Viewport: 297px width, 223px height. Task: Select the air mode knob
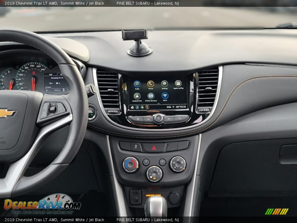(x=178, y=164)
